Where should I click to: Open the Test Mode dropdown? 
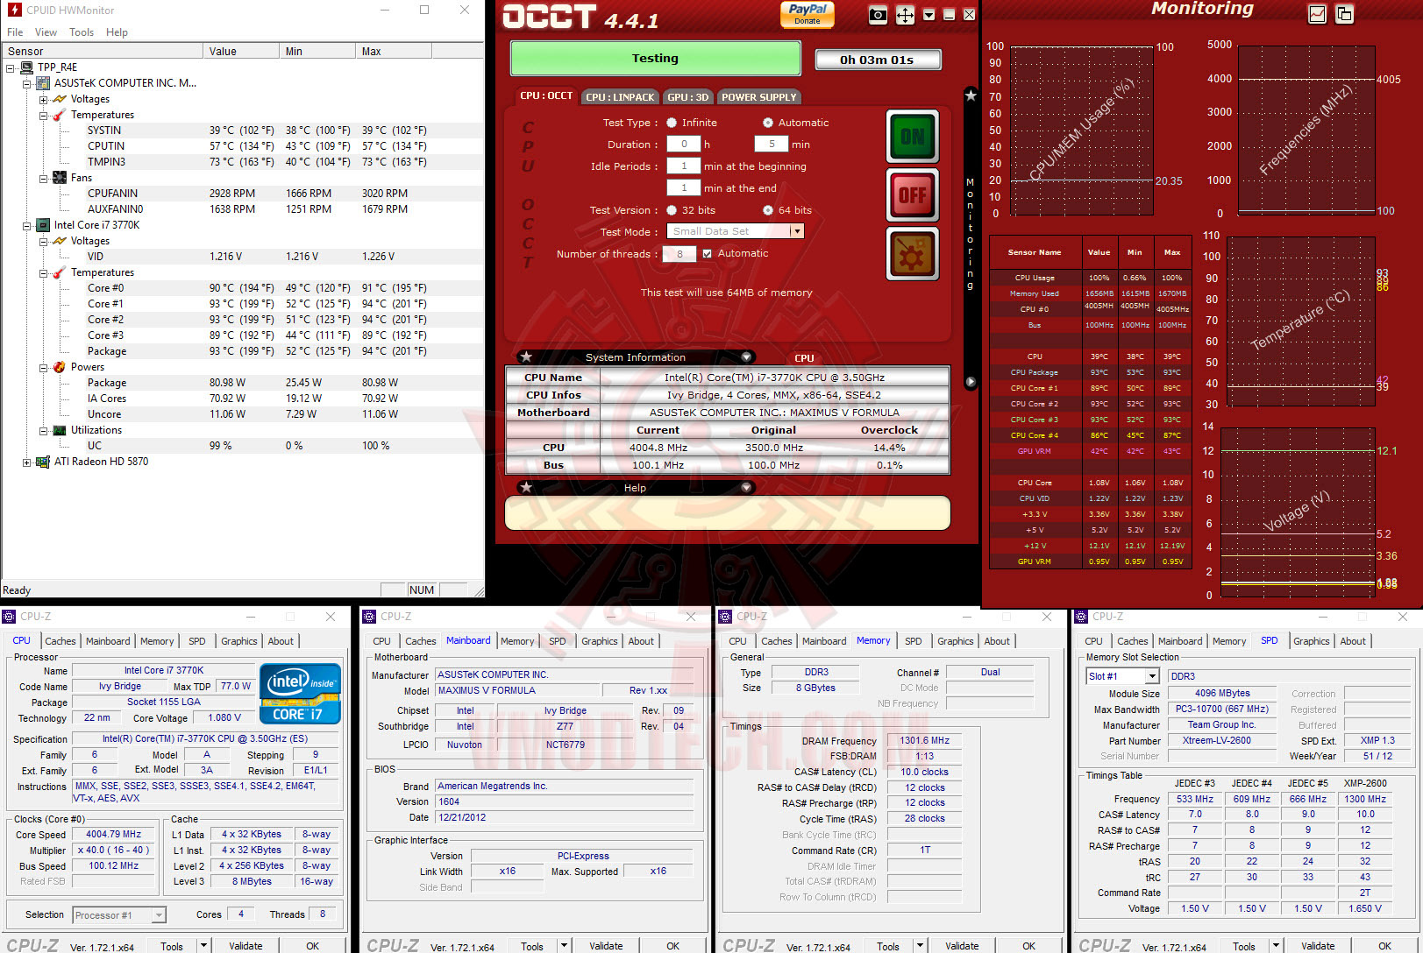point(796,231)
